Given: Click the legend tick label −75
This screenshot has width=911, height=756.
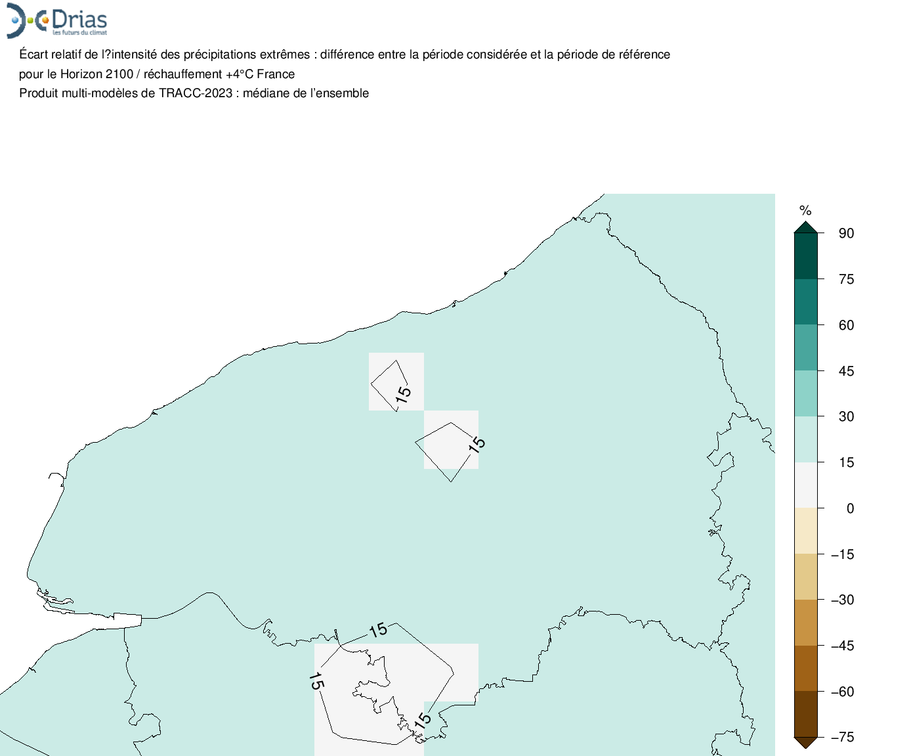Looking at the screenshot, I should click(x=842, y=737).
